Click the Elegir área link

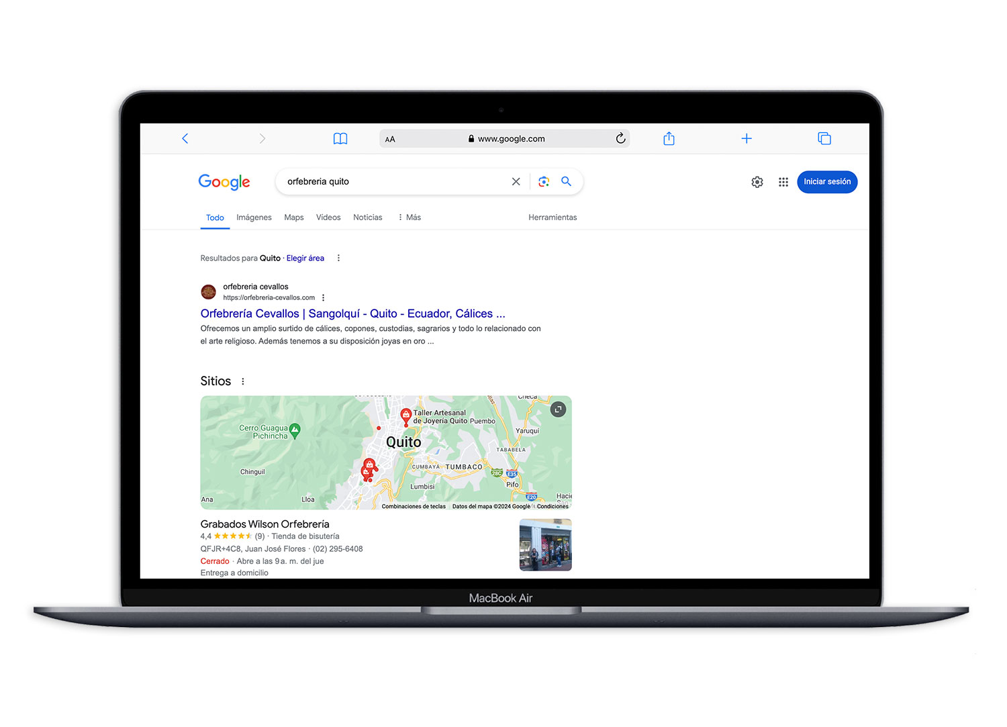point(305,258)
